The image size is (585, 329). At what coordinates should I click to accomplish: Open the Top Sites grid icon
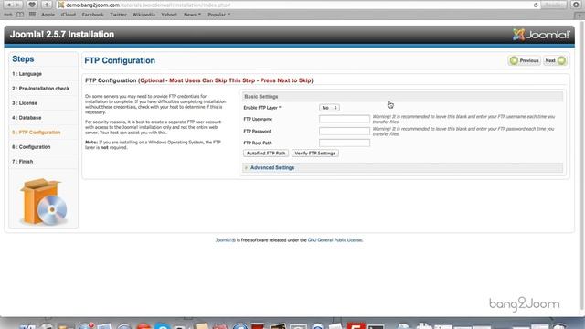coord(33,15)
